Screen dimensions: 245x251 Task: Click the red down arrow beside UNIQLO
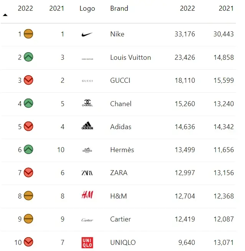(28, 242)
